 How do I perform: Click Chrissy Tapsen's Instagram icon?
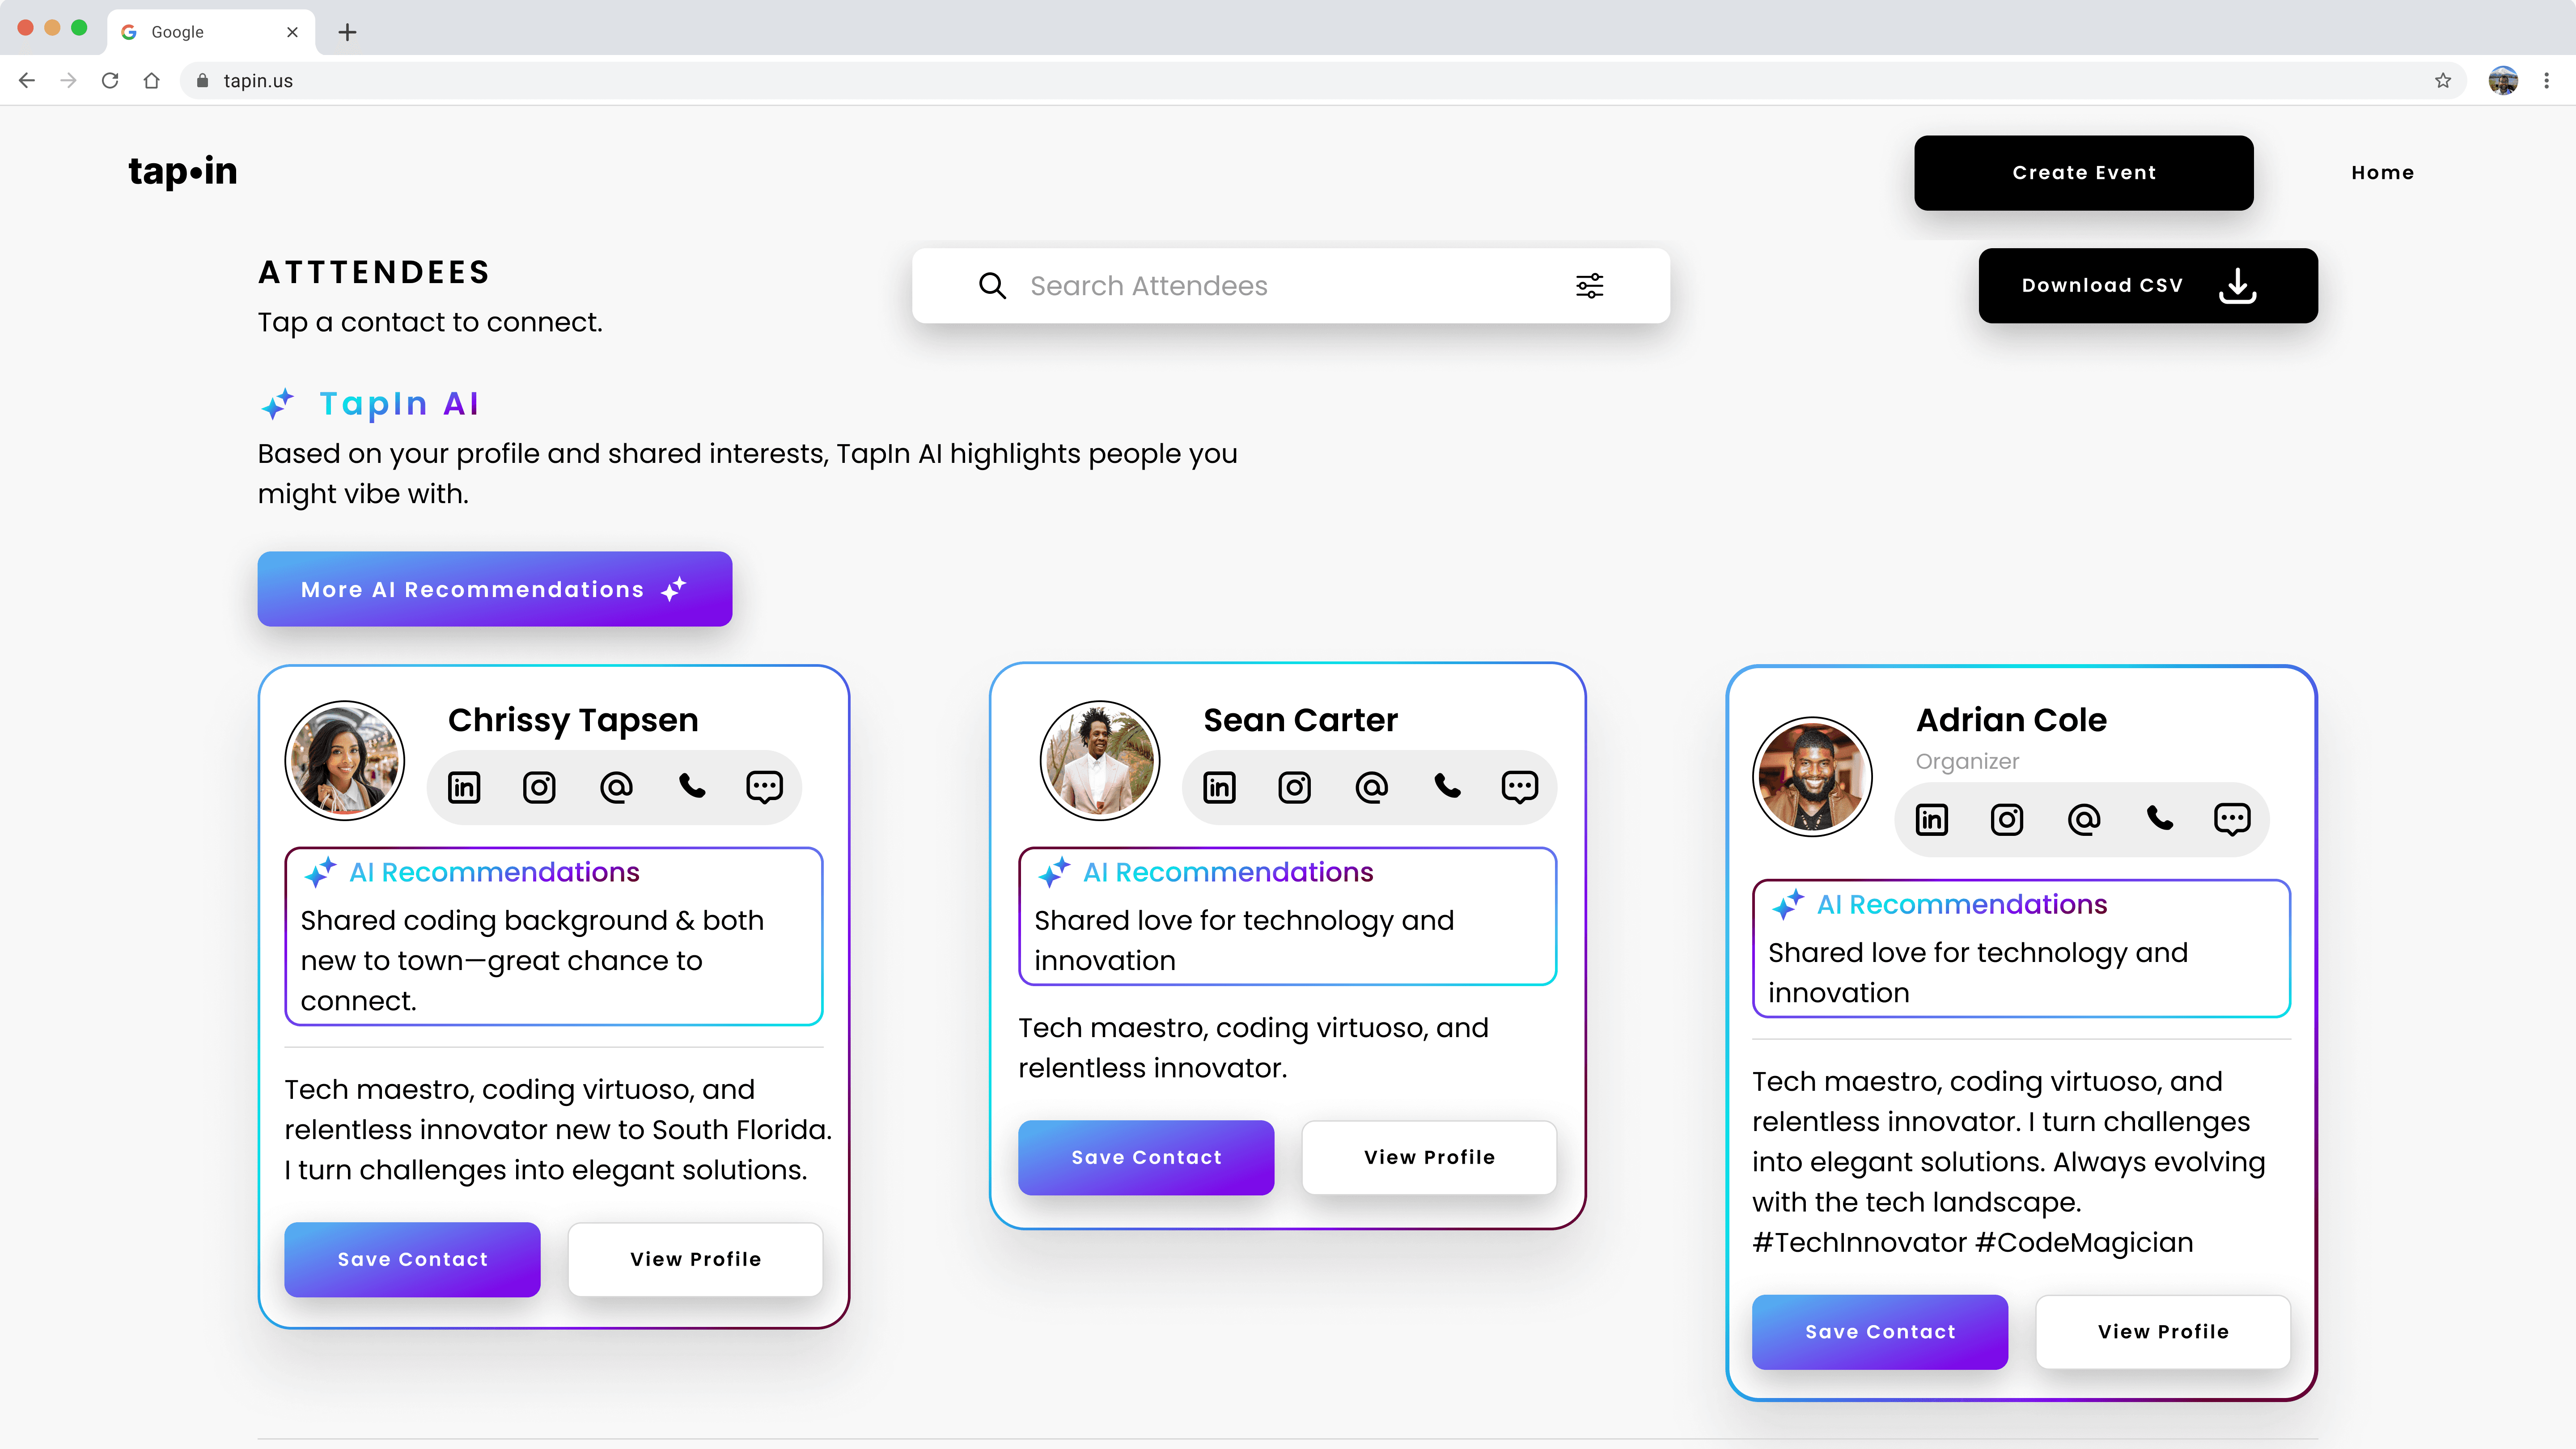(539, 787)
